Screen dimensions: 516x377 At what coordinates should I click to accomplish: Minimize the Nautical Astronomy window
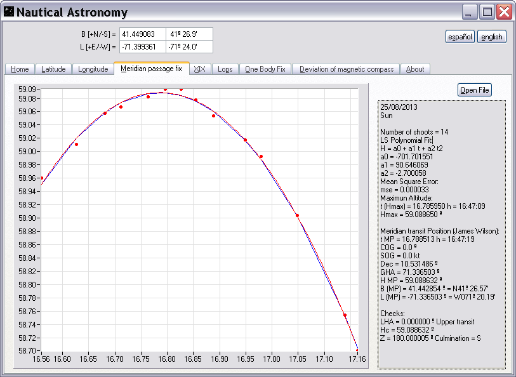pos(470,12)
